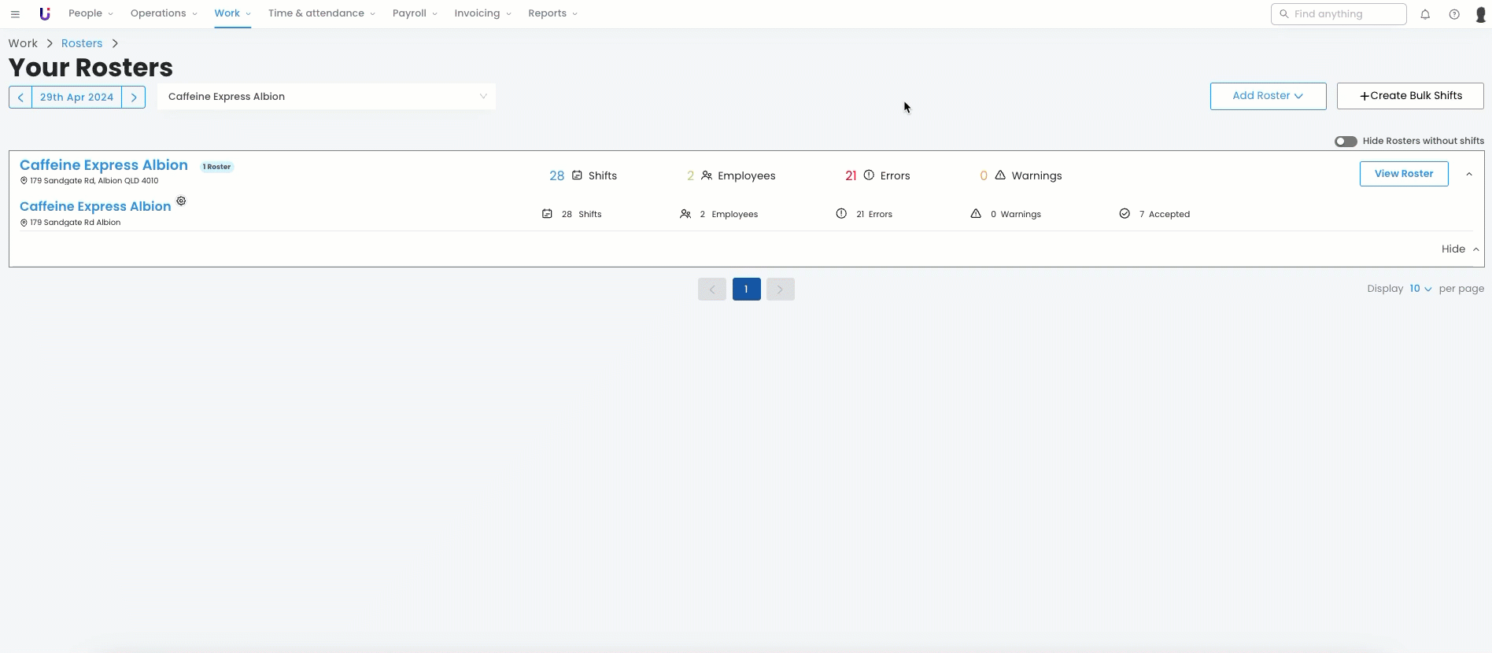
Task: Open the hamburger menu icon
Action: pyautogui.click(x=15, y=14)
